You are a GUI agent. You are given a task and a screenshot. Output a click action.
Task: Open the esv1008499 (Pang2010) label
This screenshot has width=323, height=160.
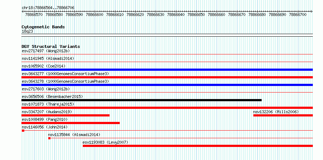[45, 119]
